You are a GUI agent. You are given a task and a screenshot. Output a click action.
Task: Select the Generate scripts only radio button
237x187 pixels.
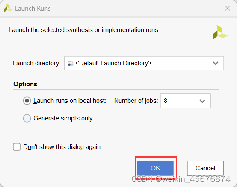click(x=27, y=118)
